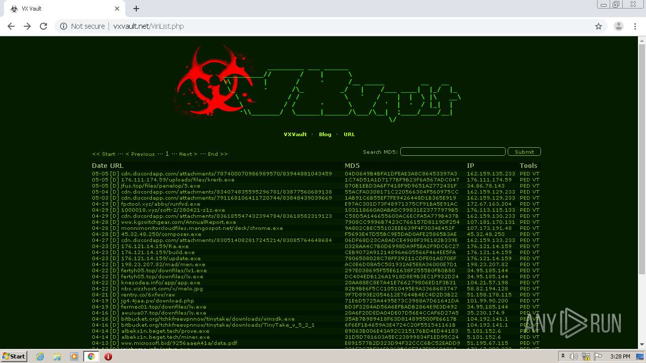Open MD5 7908CC9996B7423C766157D8119DF254
646x363 pixels.
tap(402, 222)
